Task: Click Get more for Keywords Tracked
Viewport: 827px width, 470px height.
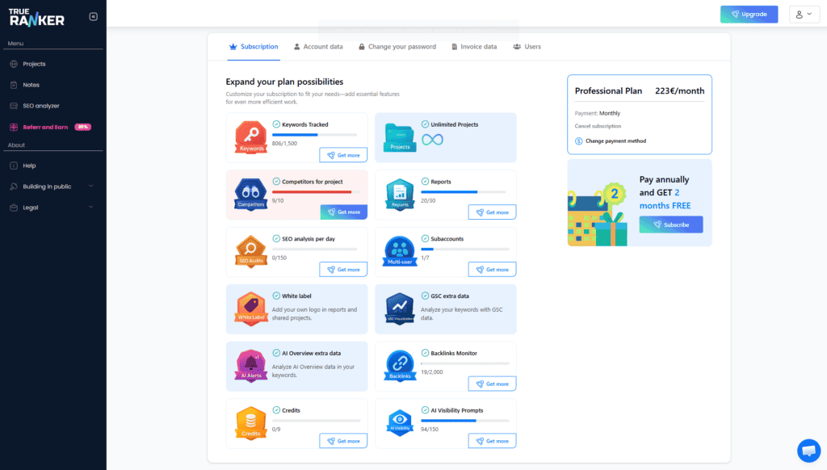Action: pyautogui.click(x=343, y=154)
